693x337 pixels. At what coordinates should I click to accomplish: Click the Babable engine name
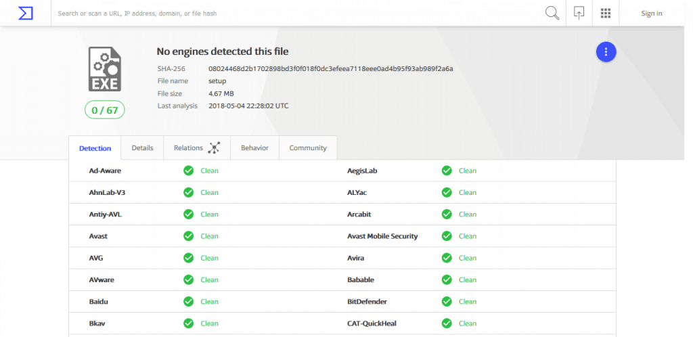coord(361,279)
